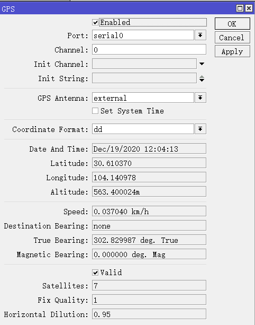This screenshot has width=255, height=325.
Task: Click the Longitude value field
Action: click(149, 178)
